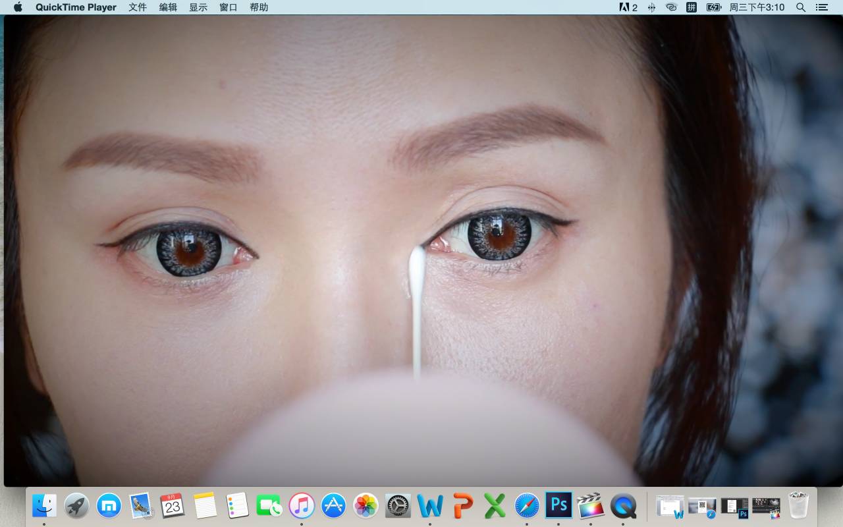Open Calendar showing date 23

pyautogui.click(x=173, y=506)
